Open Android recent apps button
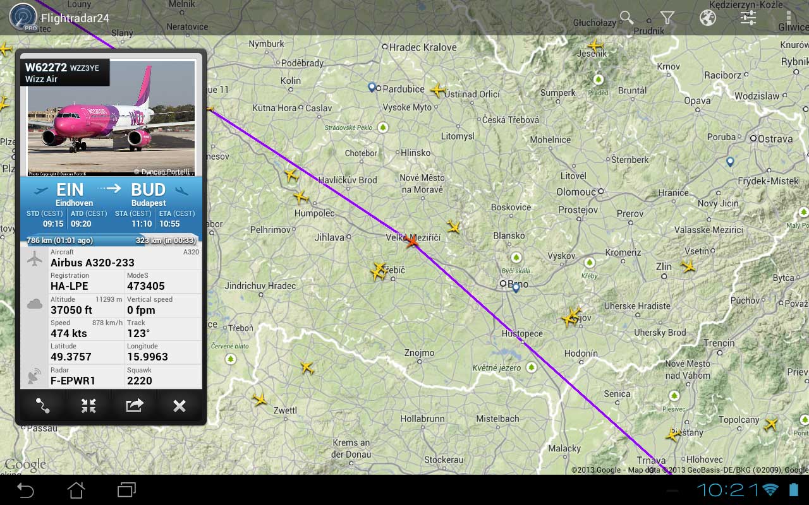This screenshot has height=505, width=809. tap(126, 490)
